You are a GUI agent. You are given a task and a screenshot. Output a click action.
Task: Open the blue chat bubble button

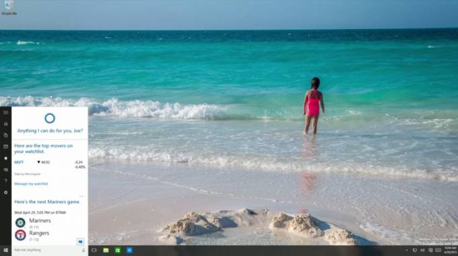[x=80, y=242]
